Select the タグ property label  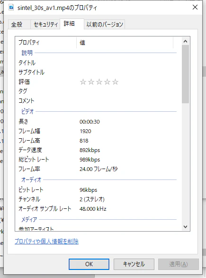pyautogui.click(x=23, y=91)
